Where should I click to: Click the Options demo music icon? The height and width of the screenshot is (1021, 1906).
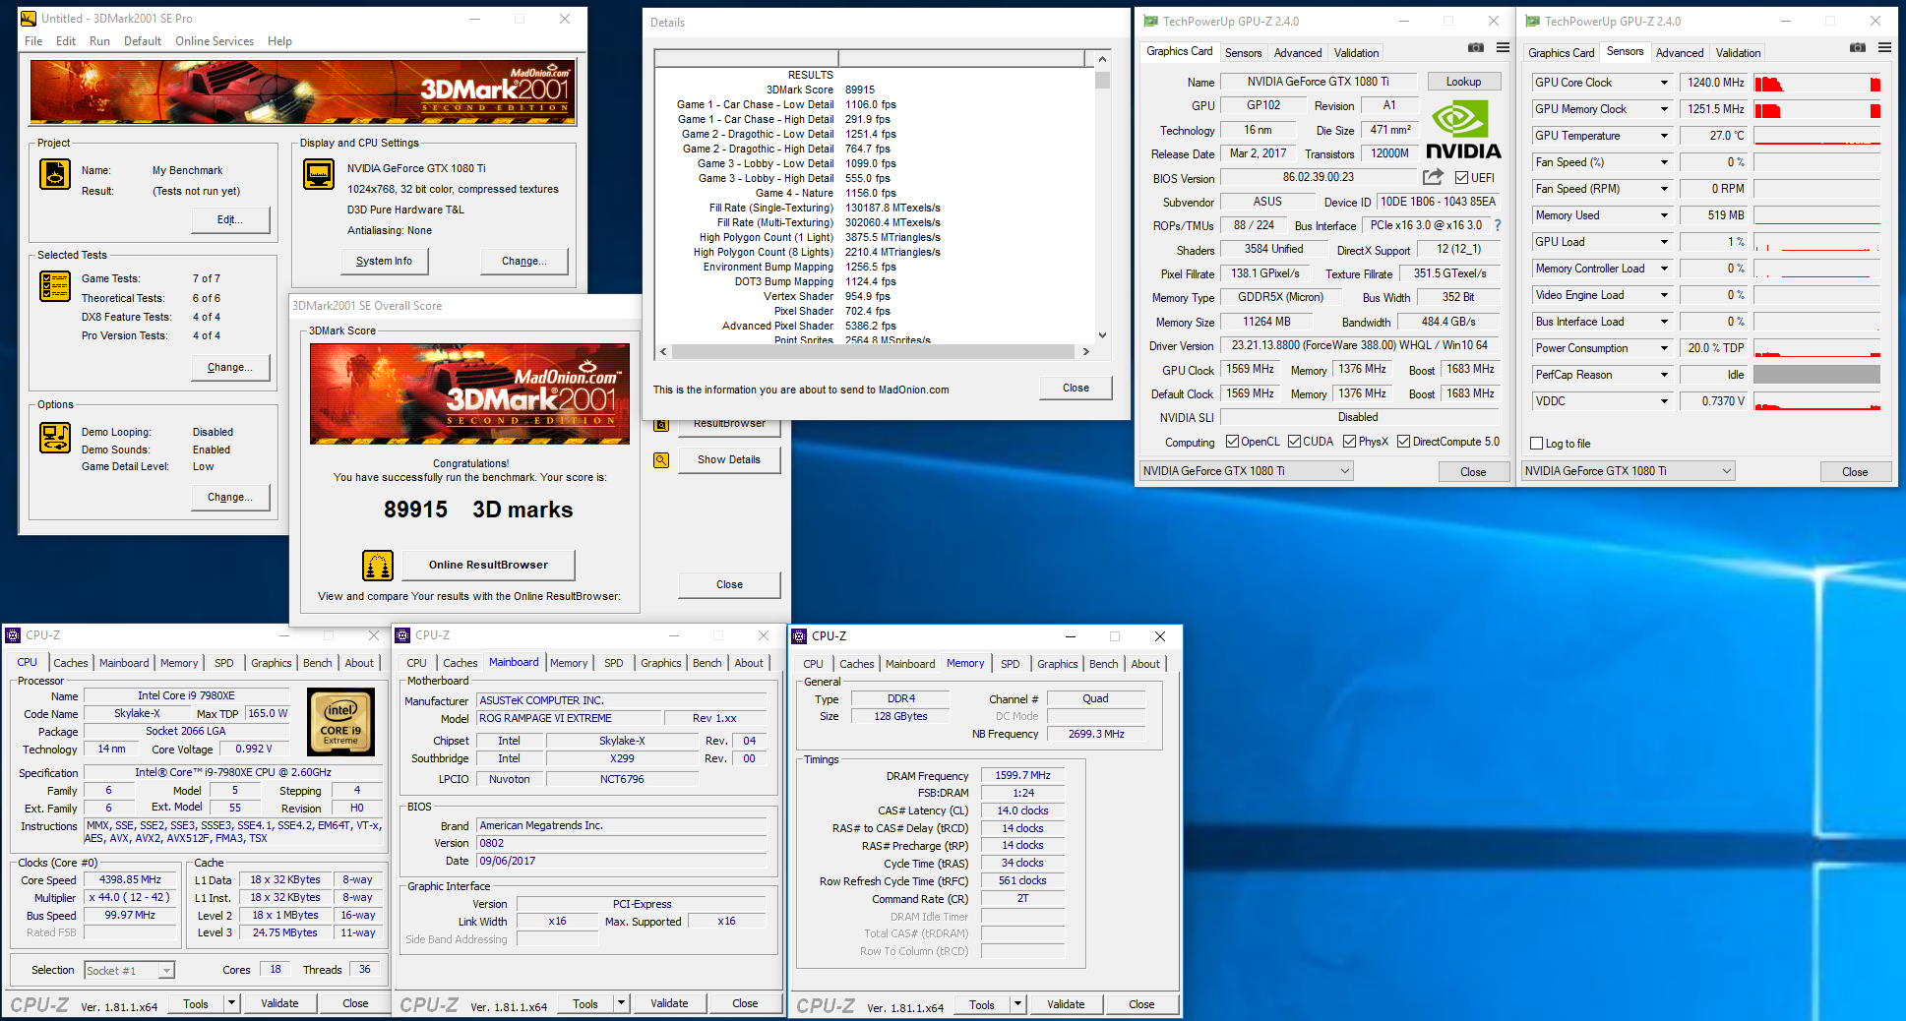click(x=55, y=437)
